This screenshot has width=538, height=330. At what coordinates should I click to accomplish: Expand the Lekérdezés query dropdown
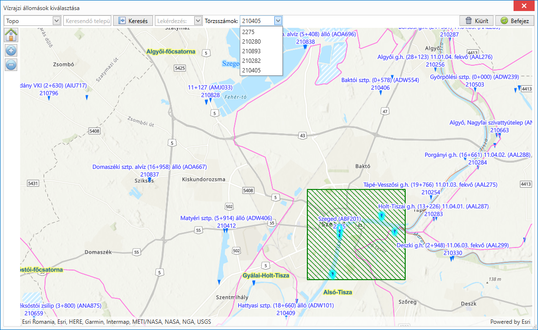pyautogui.click(x=198, y=21)
